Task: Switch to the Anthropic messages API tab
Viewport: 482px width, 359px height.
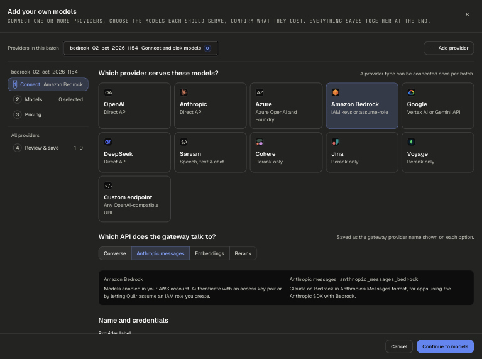Action: (160, 253)
